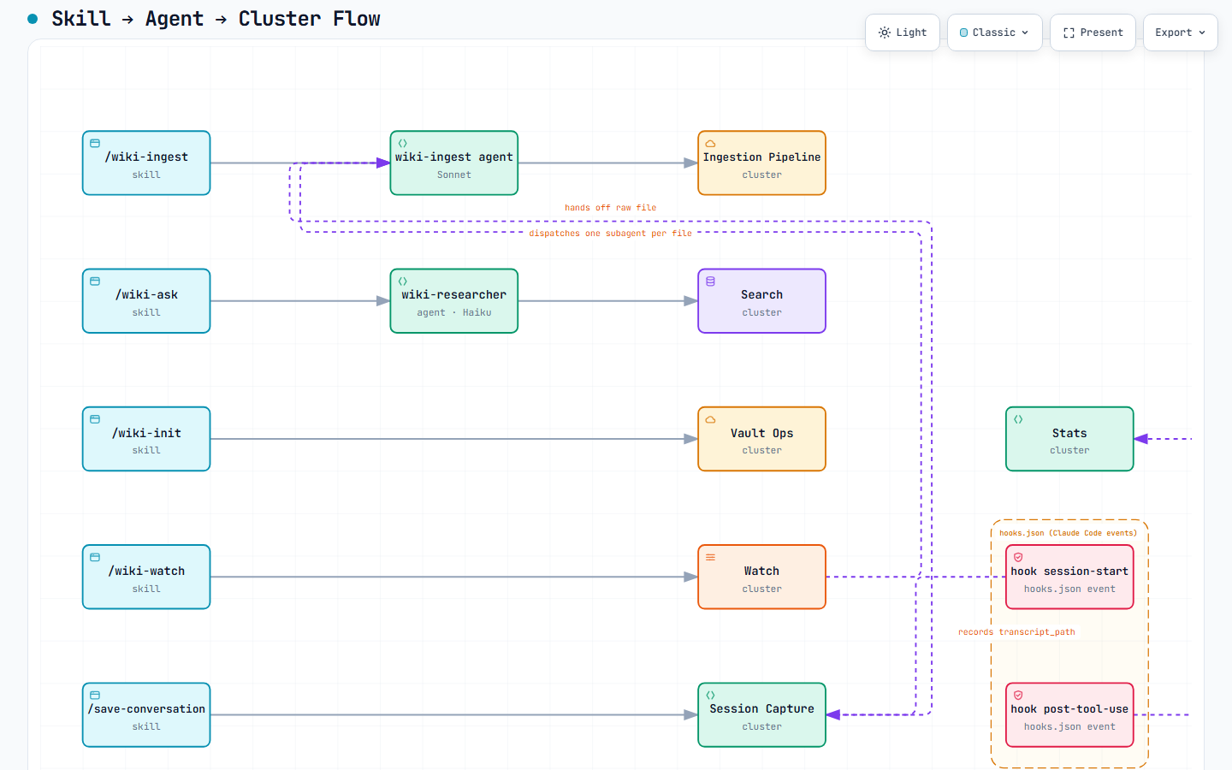Click the code icon in Stats node
The height and width of the screenshot is (770, 1232).
tap(1018, 419)
